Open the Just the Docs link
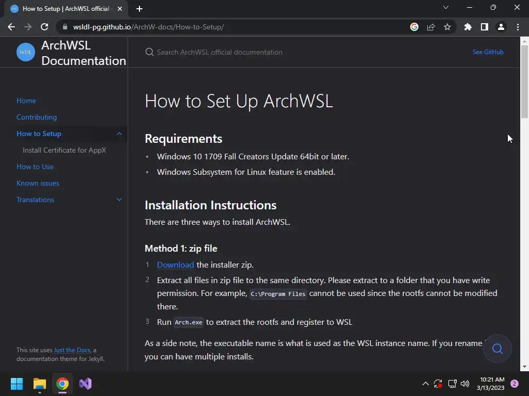The width and height of the screenshot is (529, 396). (x=72, y=350)
